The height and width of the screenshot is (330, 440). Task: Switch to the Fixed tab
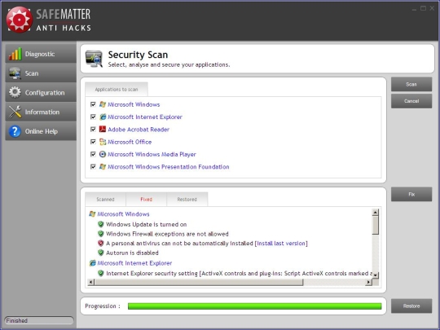point(146,200)
